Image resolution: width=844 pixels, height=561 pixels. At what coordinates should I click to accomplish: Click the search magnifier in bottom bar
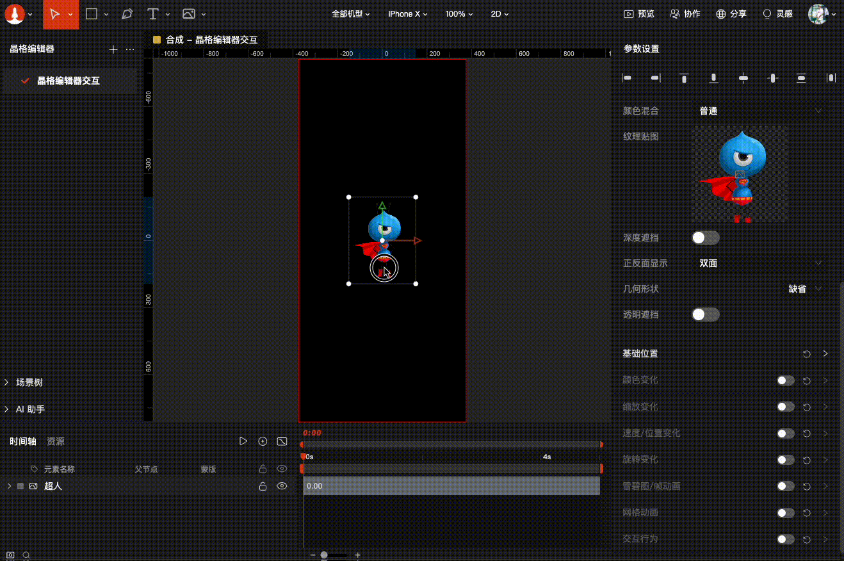[26, 555]
